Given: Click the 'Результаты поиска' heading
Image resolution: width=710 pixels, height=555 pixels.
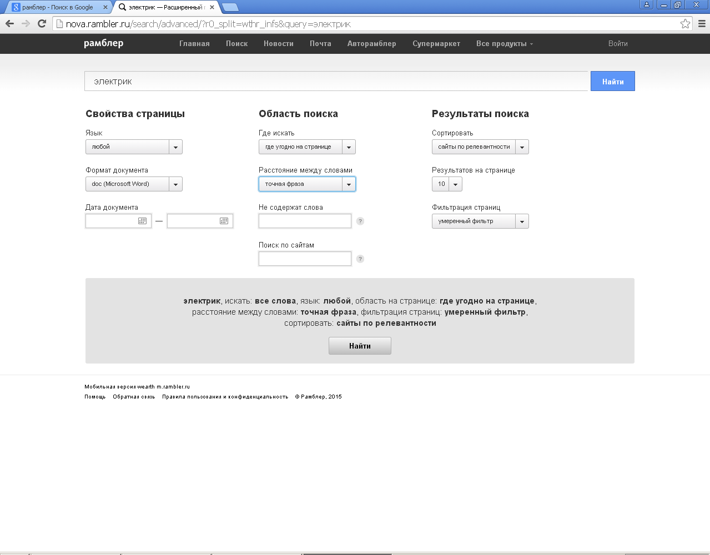Looking at the screenshot, I should (480, 114).
